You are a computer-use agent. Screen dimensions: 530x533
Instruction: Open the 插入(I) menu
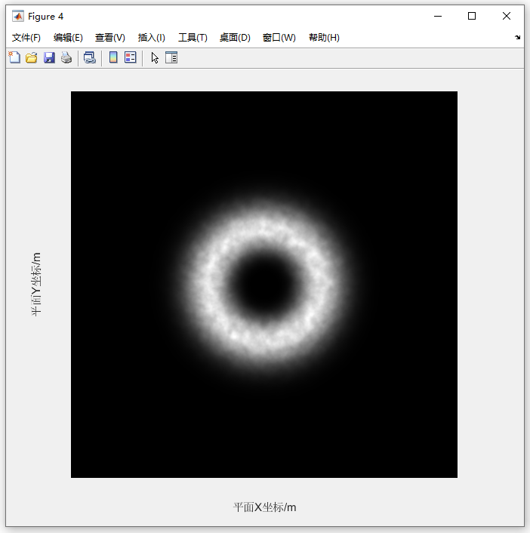pyautogui.click(x=151, y=38)
